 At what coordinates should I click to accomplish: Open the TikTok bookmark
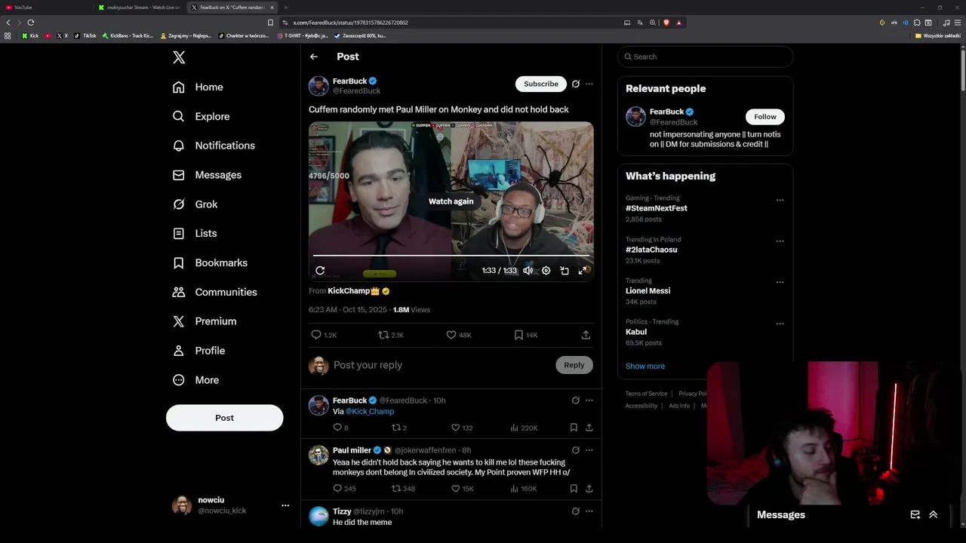[85, 35]
